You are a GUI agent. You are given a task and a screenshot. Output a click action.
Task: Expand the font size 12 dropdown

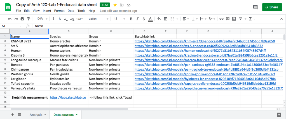click(x=118, y=19)
